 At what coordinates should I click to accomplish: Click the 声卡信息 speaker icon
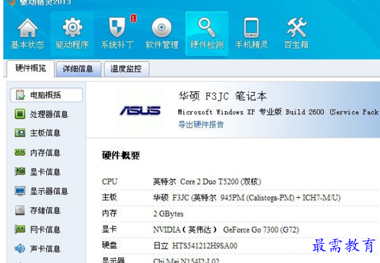20,249
